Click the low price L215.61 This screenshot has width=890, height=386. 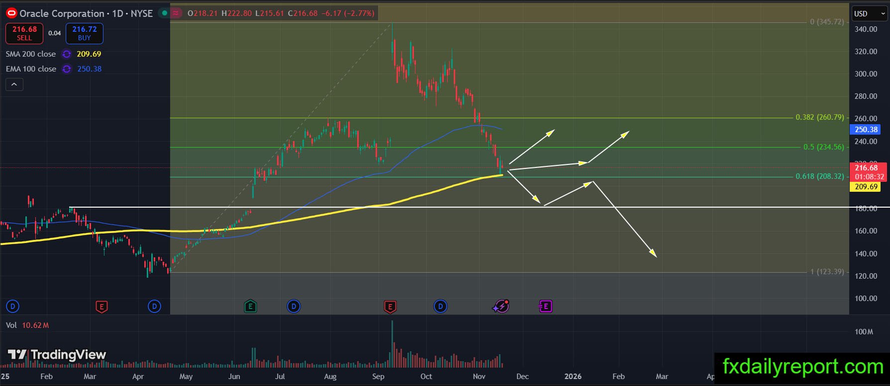(269, 13)
